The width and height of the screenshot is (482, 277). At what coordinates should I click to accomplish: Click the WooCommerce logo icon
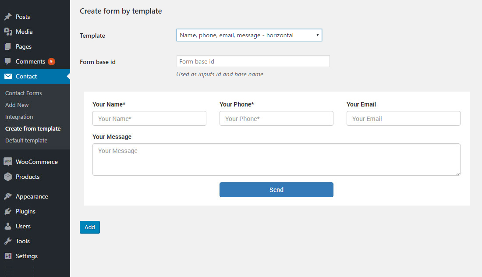pos(8,162)
